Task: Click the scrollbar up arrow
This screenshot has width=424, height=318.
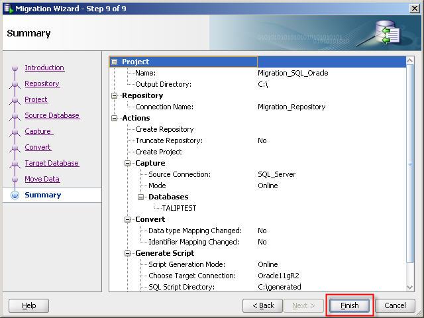Action: pyautogui.click(x=409, y=60)
